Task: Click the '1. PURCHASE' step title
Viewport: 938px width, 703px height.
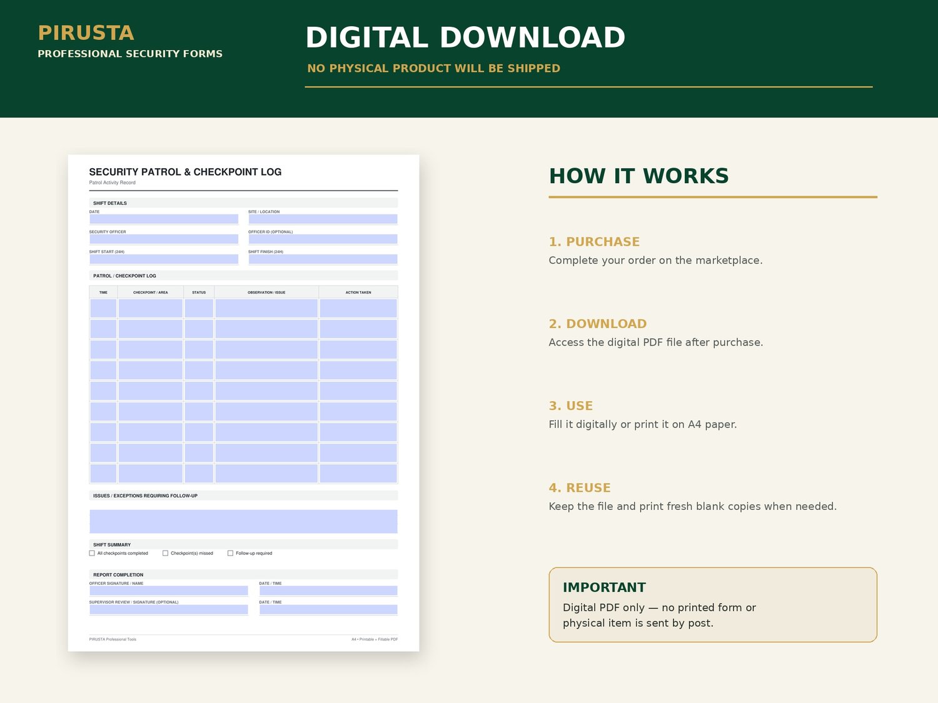Action: coord(594,242)
